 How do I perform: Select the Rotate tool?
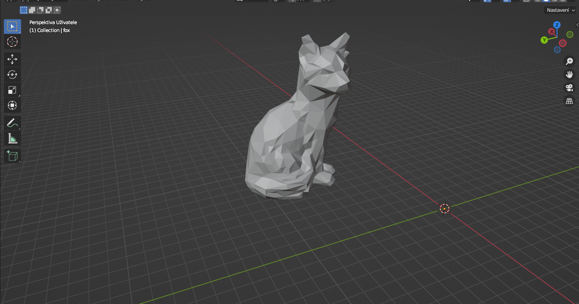12,74
